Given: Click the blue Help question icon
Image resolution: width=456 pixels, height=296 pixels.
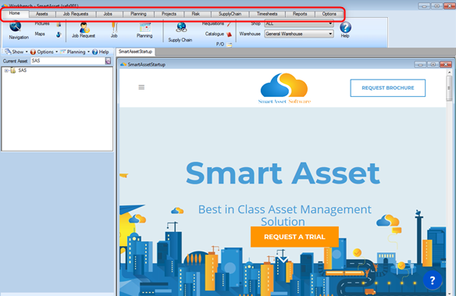Looking at the screenshot, I should click(x=345, y=27).
